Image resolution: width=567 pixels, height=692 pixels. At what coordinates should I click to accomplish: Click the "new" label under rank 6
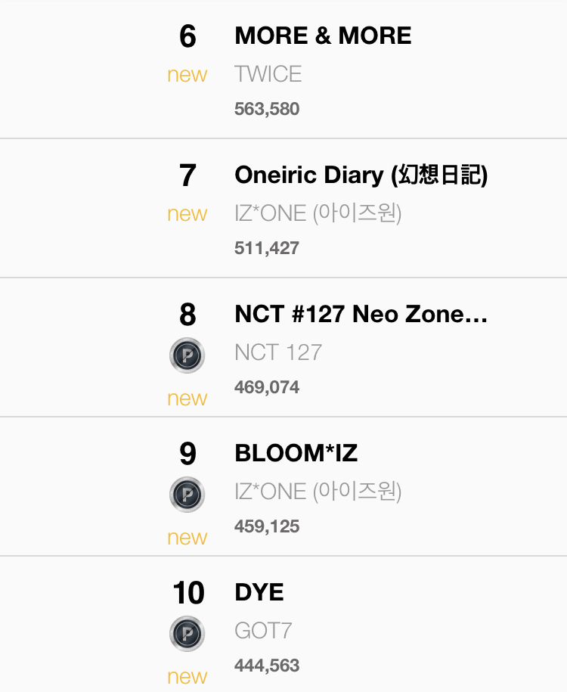pos(187,75)
